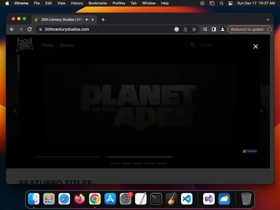This screenshot has height=210, width=280.
Task: Open the Edit menu
Action: 49,3
